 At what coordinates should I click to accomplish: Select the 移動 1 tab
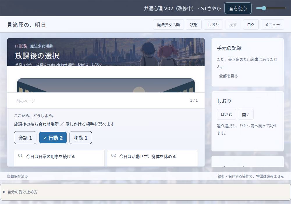[x=81, y=138]
